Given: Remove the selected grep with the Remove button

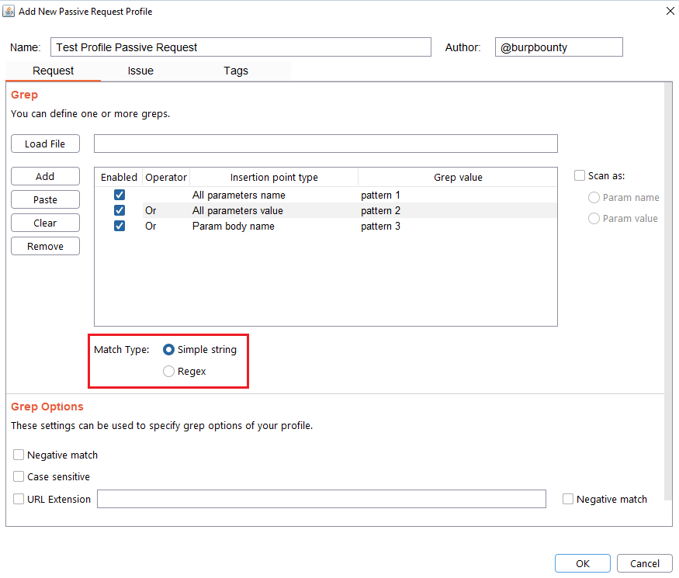Looking at the screenshot, I should (45, 246).
